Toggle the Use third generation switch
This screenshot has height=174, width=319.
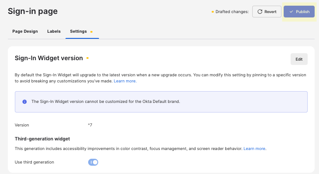93,162
